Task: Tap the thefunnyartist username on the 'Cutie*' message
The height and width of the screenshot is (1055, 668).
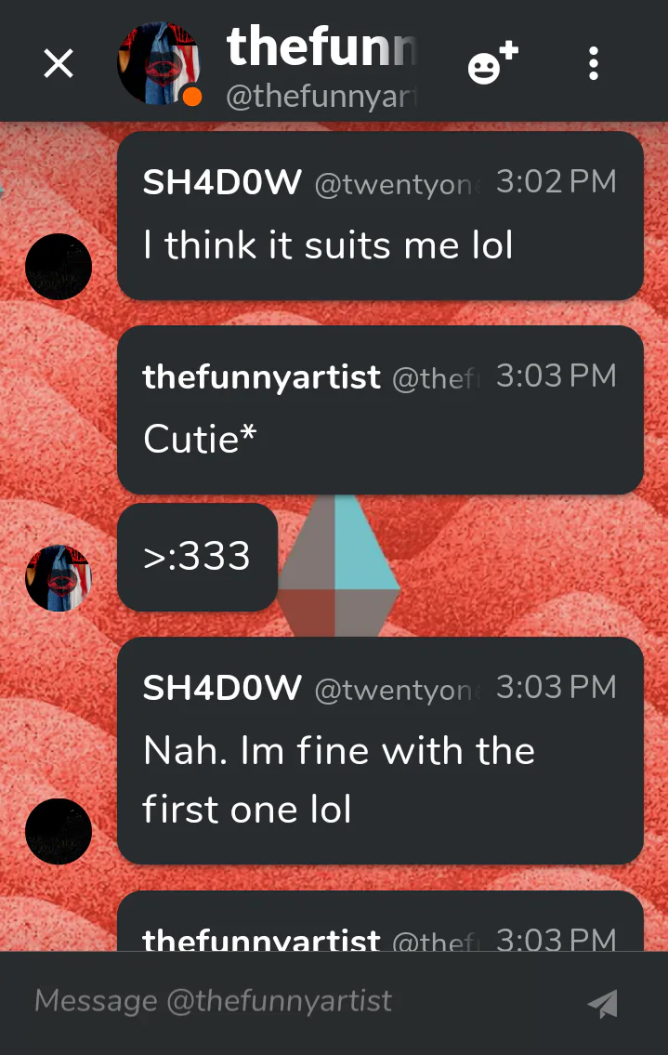Action: click(262, 376)
